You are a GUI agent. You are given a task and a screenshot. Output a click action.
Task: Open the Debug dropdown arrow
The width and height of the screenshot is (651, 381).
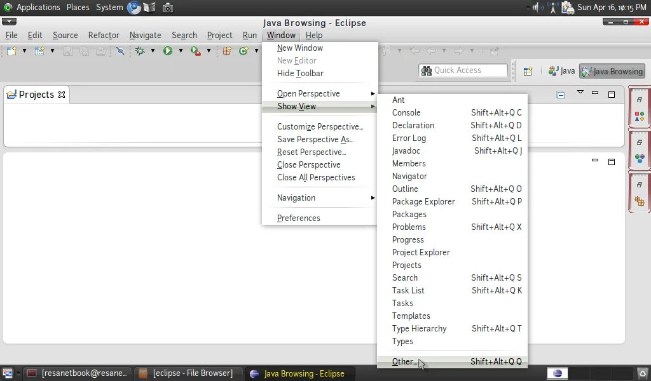153,51
